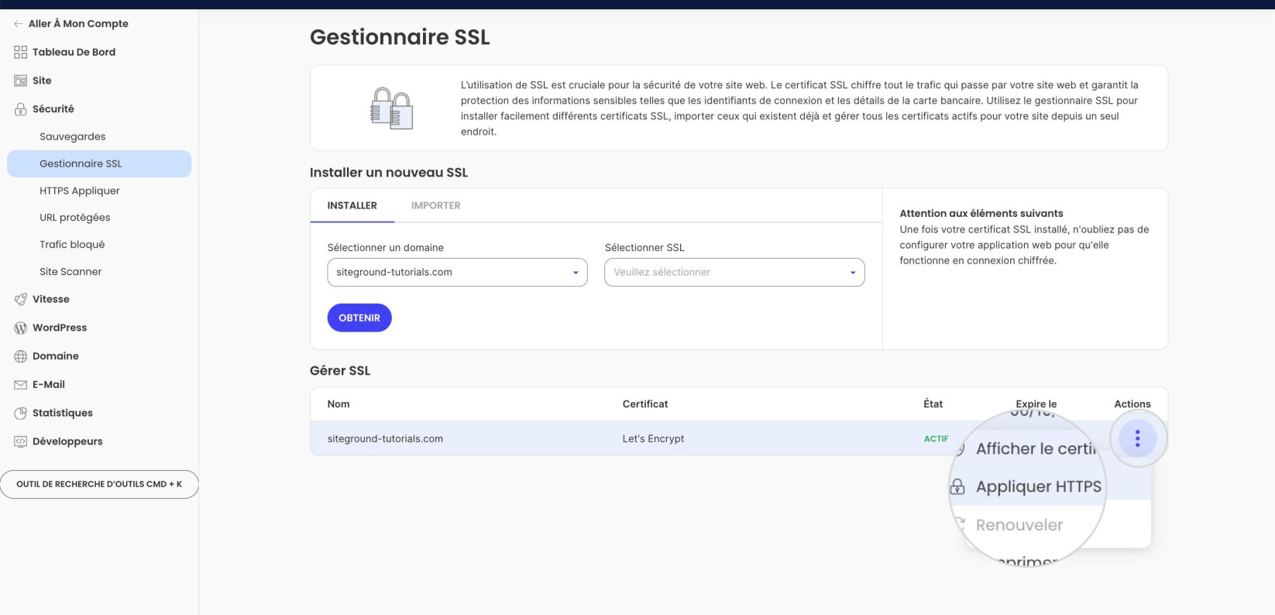
Task: Click the twin padlocks illustration
Action: (391, 108)
